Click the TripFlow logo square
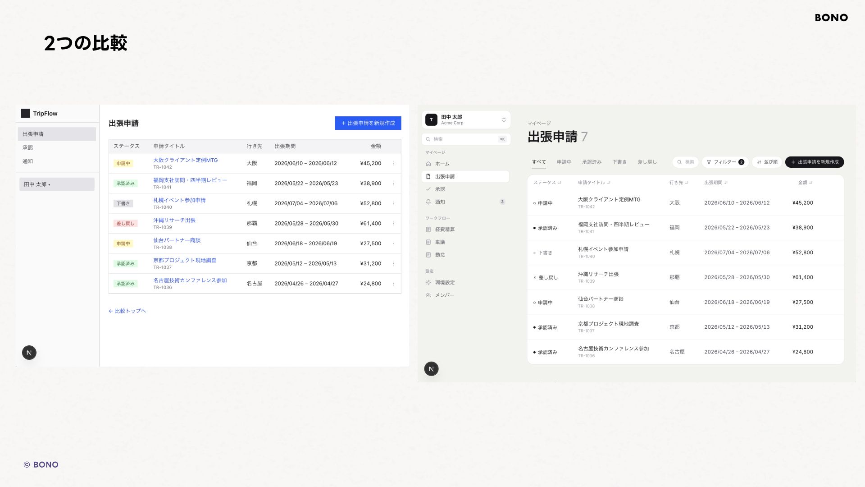The height and width of the screenshot is (487, 865). [25, 113]
